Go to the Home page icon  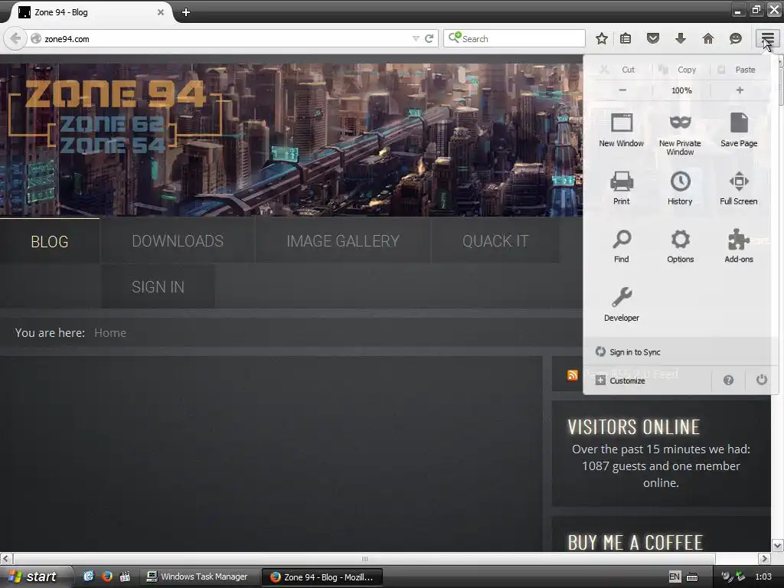tap(708, 38)
